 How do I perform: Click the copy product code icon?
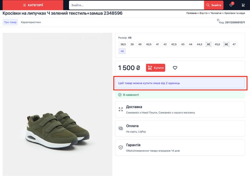218,20
